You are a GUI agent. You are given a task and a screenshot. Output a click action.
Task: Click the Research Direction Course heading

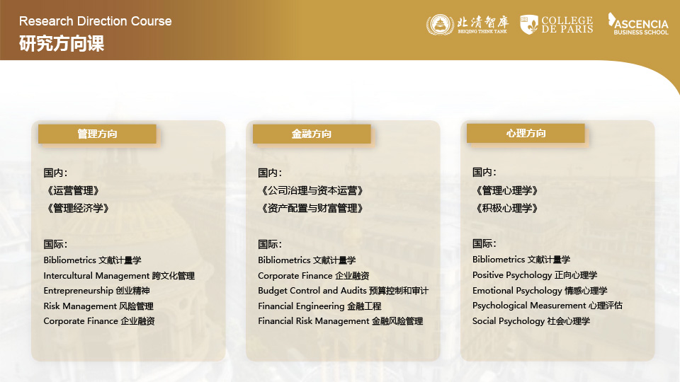95,21
